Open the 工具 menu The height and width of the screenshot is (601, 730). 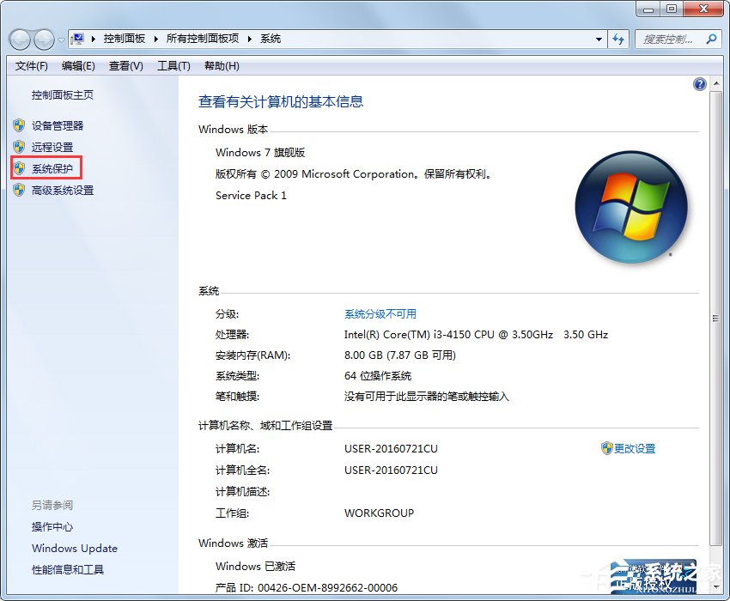pyautogui.click(x=173, y=65)
